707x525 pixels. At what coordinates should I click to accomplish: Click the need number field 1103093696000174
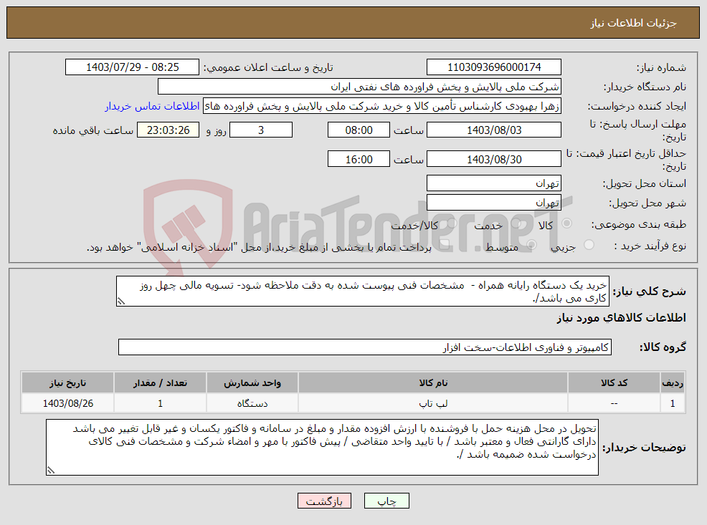click(494, 67)
